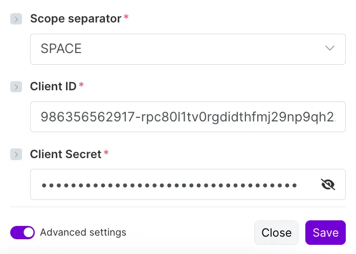Click the Client Secret label

(65, 154)
